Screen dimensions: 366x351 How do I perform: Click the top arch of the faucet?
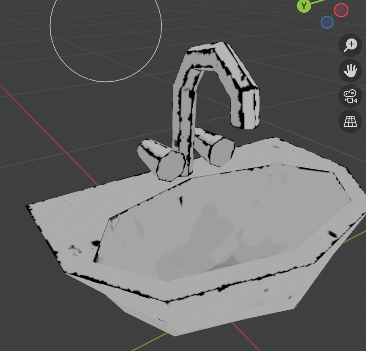tap(207, 55)
